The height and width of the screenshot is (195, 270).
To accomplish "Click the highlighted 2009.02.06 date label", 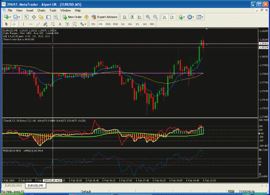I will point(52,181).
